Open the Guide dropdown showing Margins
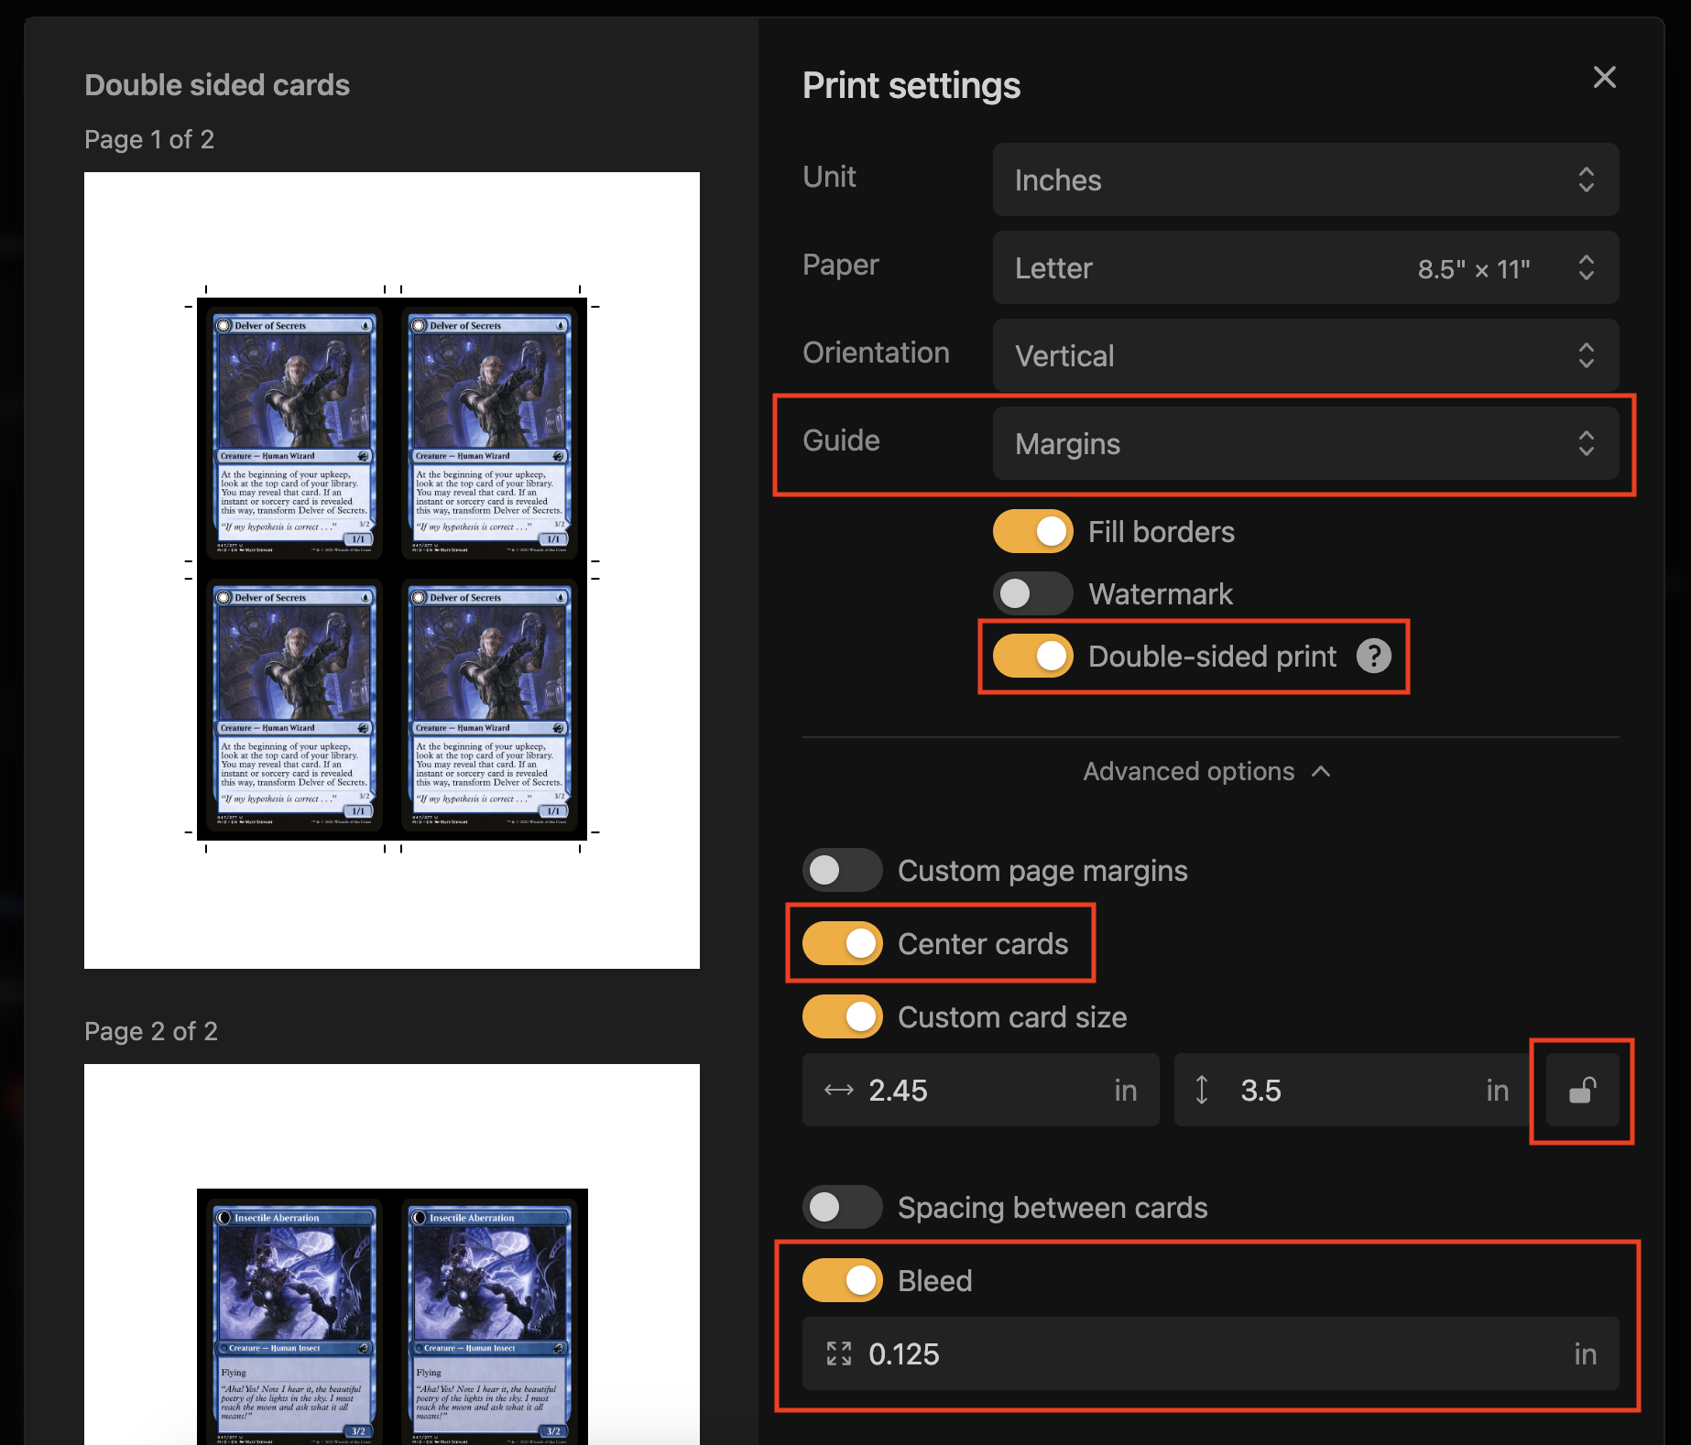This screenshot has height=1445, width=1691. 1305,443
